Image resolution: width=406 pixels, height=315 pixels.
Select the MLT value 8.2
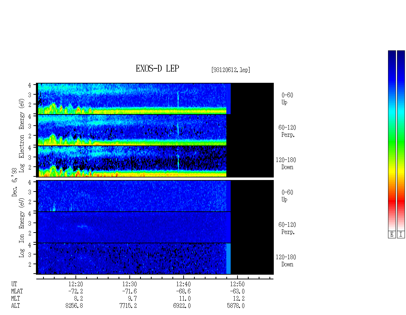coord(79,299)
